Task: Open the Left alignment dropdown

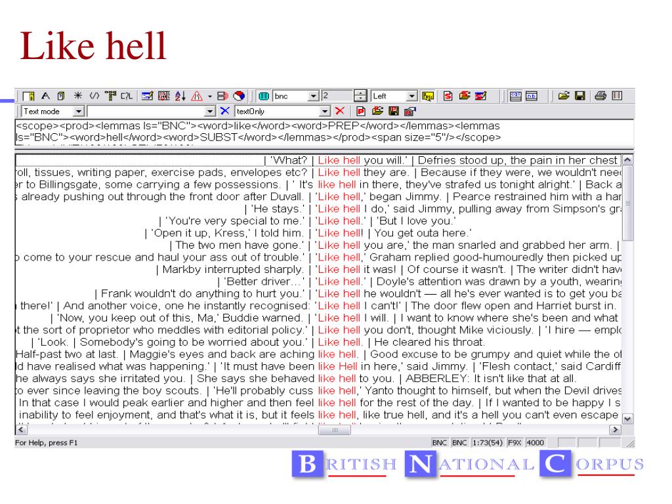Action: pos(412,96)
